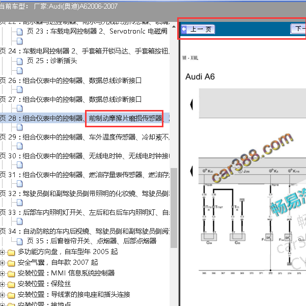Click left arrow beside top diagram header
The height and width of the screenshot is (306, 306).
[x=191, y=104]
